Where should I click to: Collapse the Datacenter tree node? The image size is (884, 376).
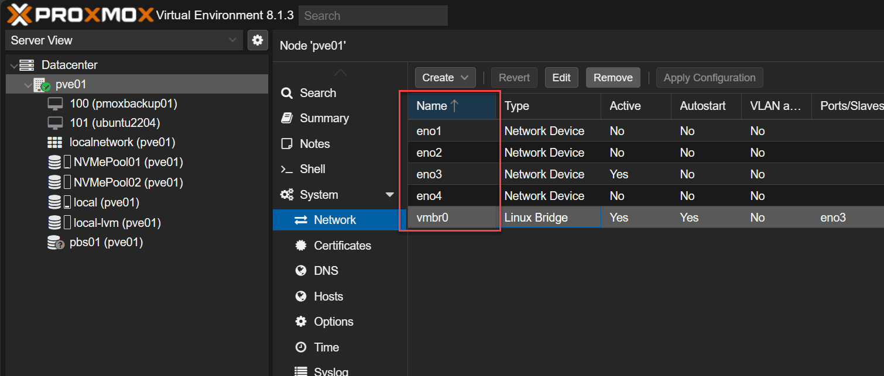14,65
